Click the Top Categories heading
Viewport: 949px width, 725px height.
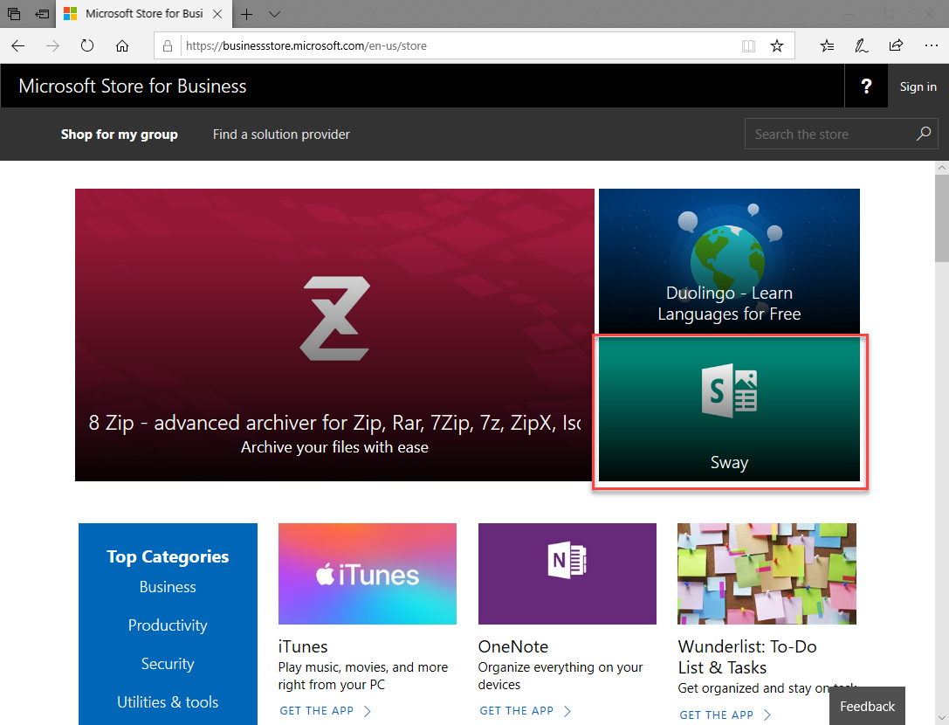[168, 556]
